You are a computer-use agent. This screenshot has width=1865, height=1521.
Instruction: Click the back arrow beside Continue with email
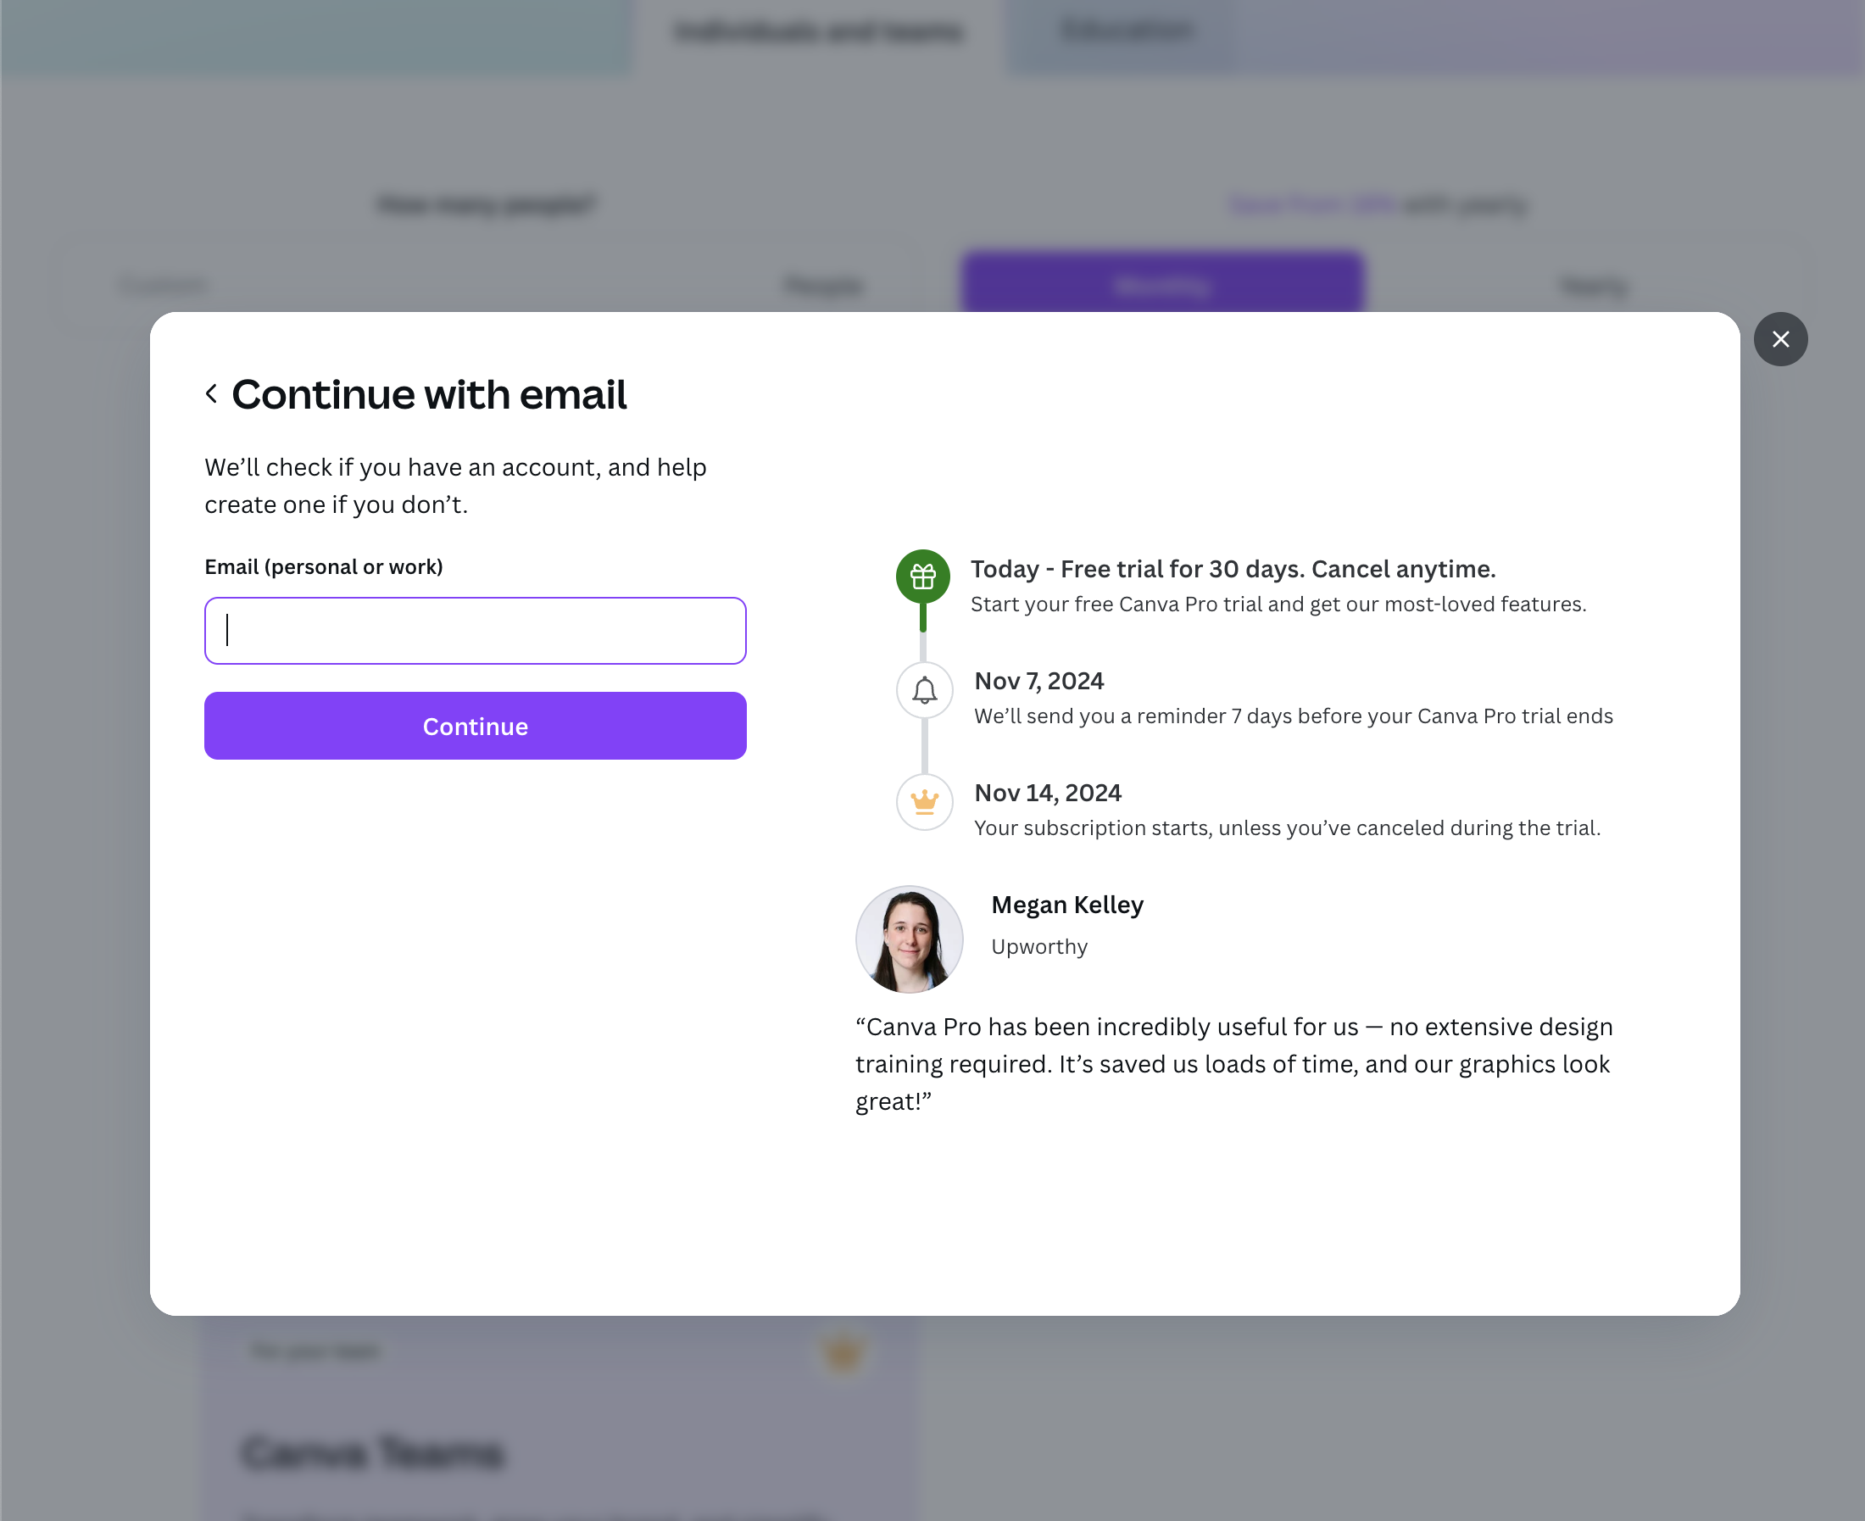[x=212, y=393]
